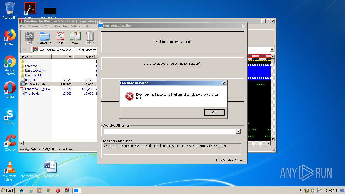Click the Kon-Boot Online News text box

point(172,149)
